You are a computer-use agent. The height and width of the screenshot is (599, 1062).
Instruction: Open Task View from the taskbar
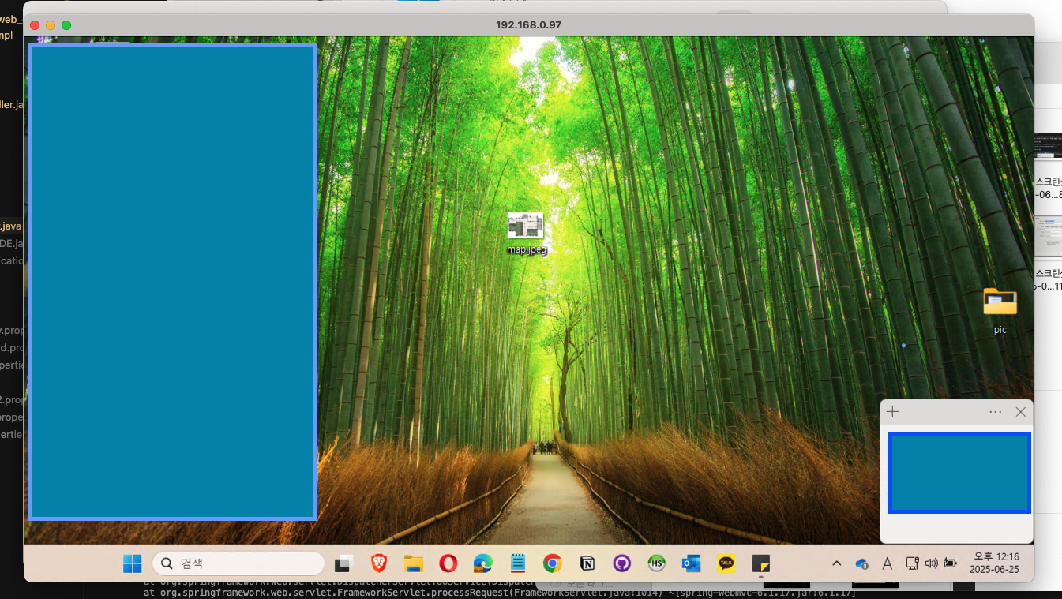click(x=343, y=563)
